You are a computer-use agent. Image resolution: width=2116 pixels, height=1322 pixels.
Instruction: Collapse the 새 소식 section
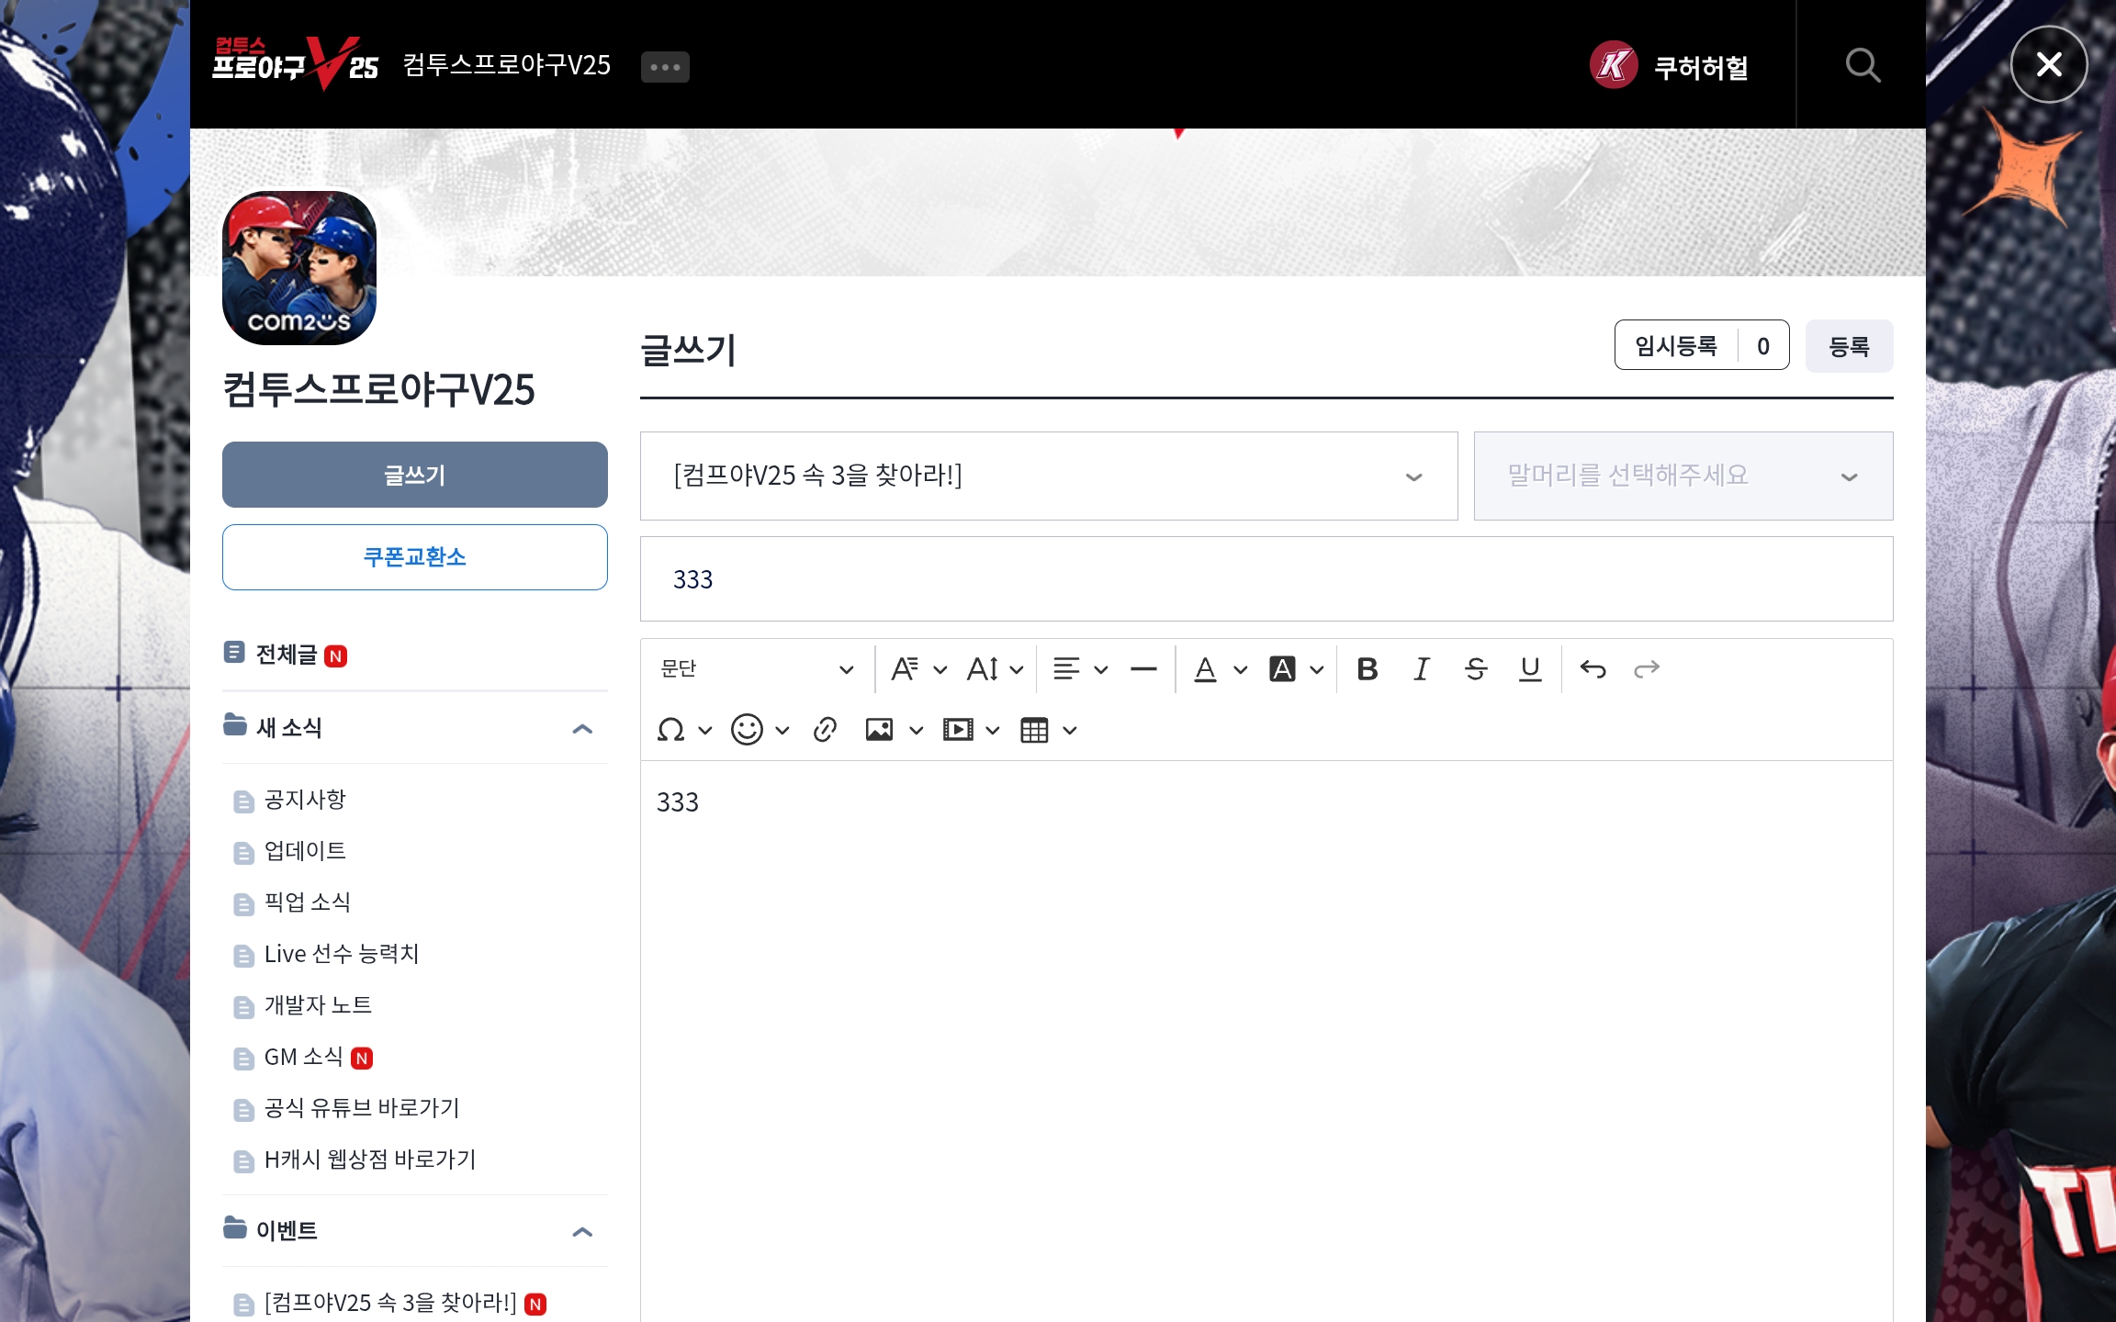582,729
